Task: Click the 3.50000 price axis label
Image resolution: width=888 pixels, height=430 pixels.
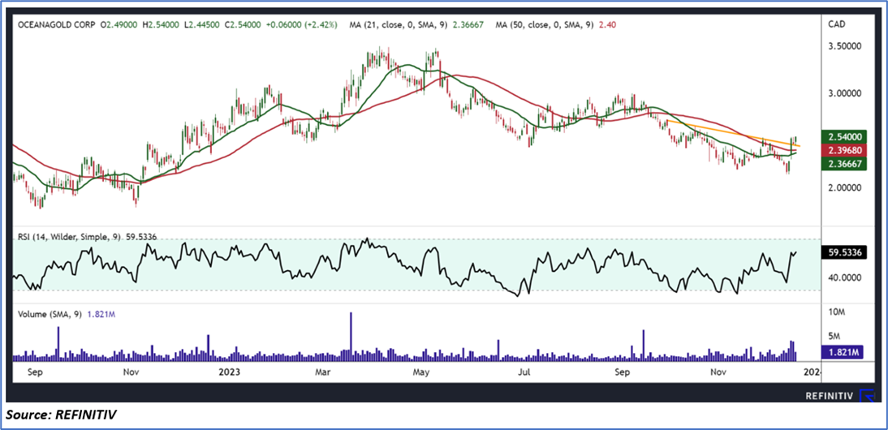Action: click(844, 47)
